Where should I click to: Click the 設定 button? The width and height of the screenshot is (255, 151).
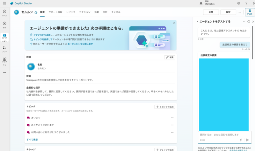(x=228, y=12)
